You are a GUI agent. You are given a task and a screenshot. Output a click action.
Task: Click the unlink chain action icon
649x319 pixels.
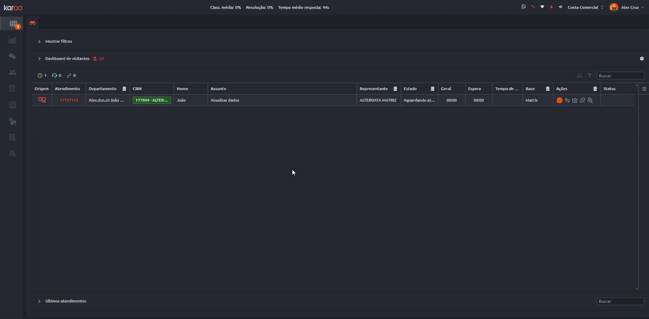click(x=582, y=100)
